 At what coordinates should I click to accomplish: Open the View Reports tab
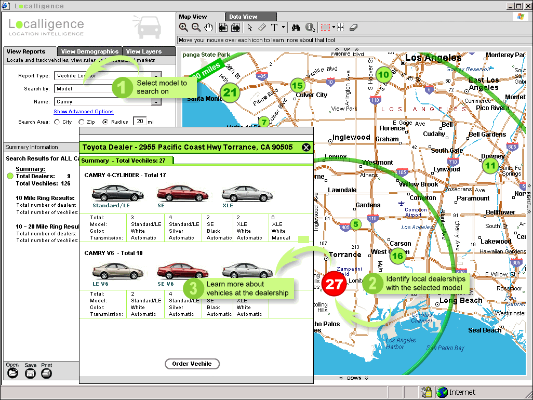(x=30, y=51)
